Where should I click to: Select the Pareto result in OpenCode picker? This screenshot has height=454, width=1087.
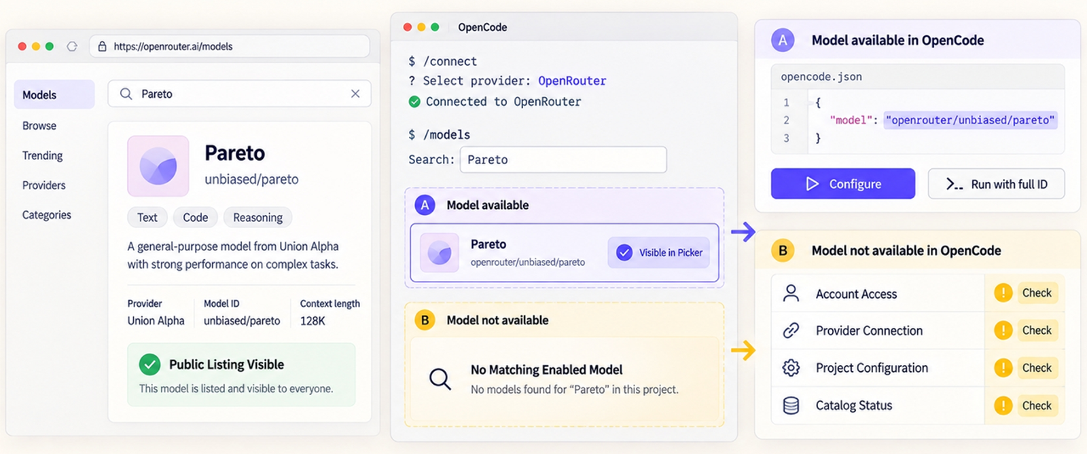point(565,252)
